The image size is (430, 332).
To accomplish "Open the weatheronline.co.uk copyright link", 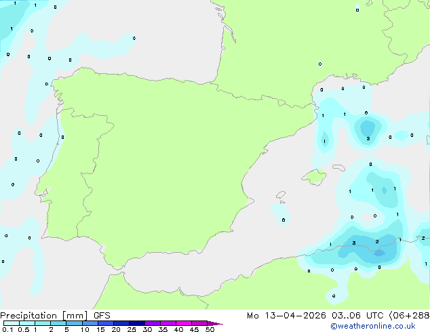I will 373,326.
